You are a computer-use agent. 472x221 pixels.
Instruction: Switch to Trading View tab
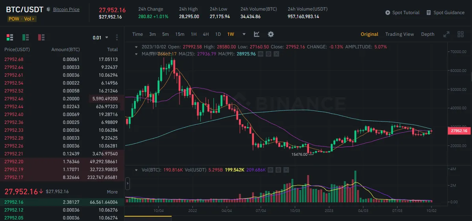[x=400, y=34]
